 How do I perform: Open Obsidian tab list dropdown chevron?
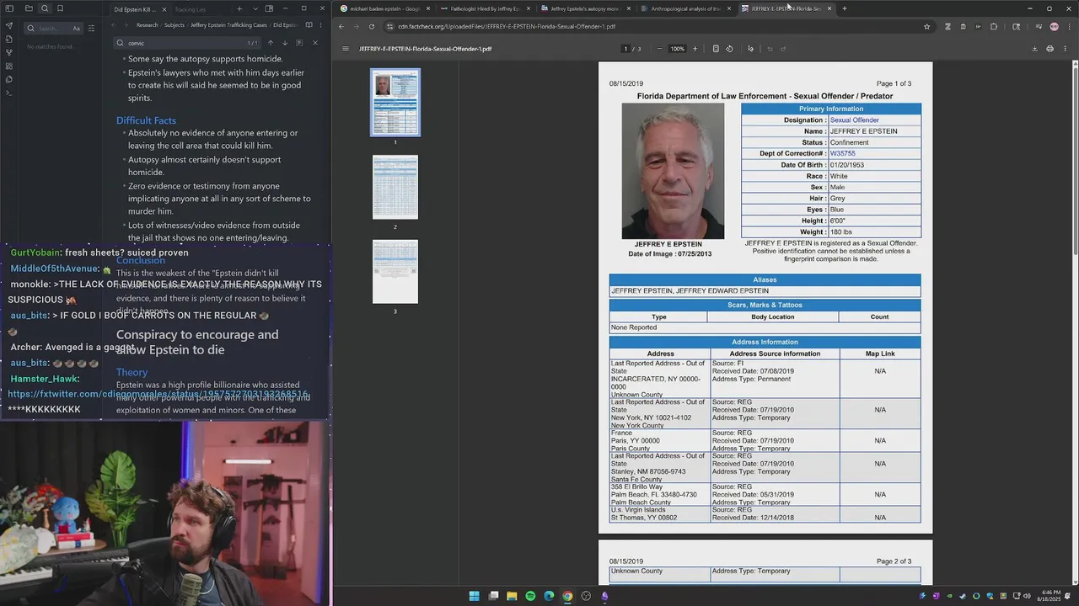point(255,9)
